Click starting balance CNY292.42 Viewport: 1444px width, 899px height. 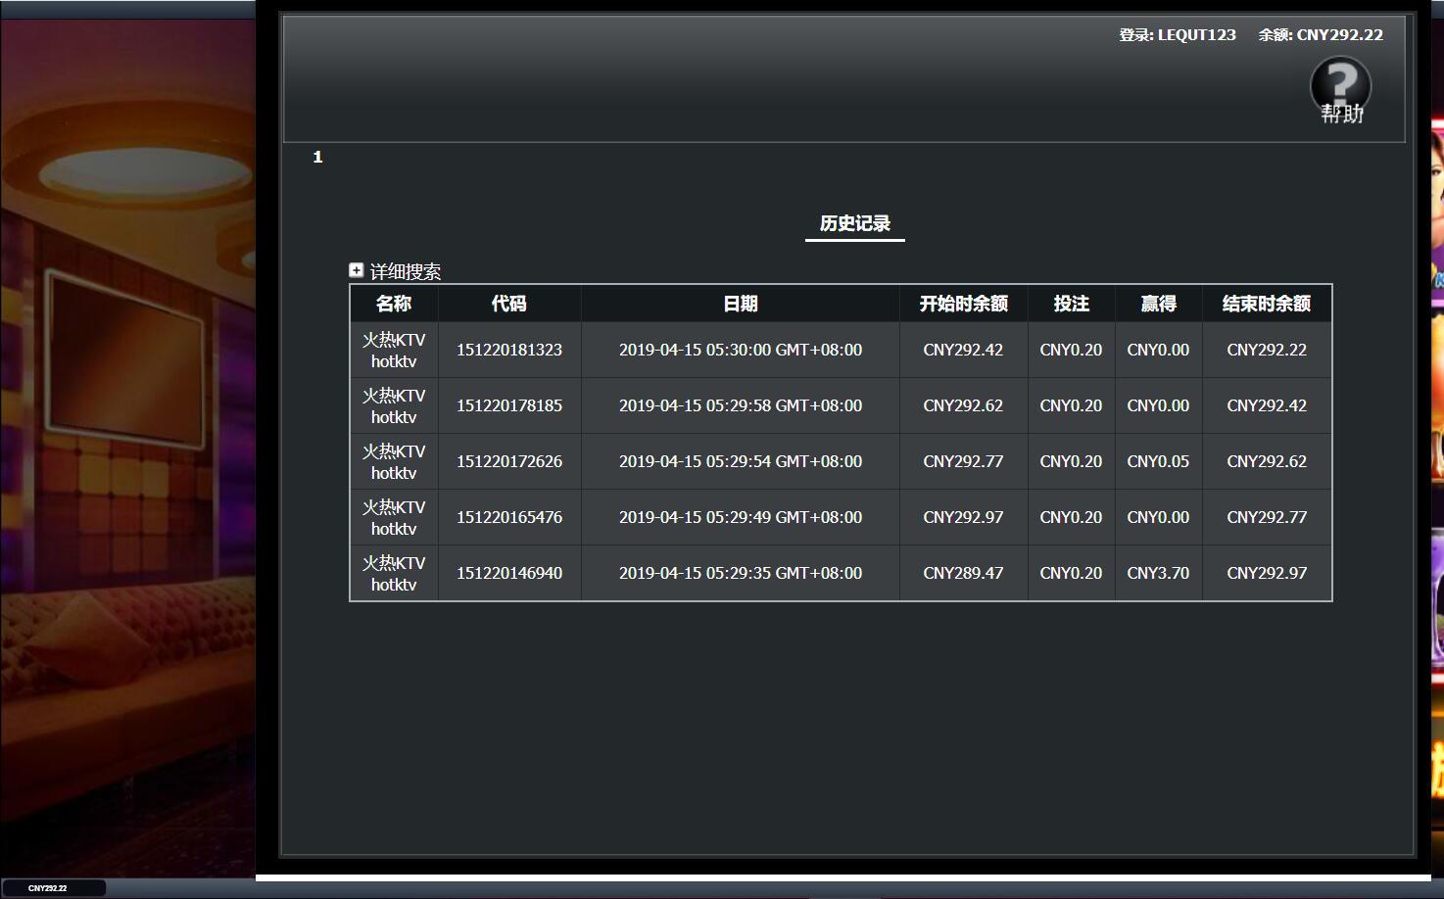963,350
